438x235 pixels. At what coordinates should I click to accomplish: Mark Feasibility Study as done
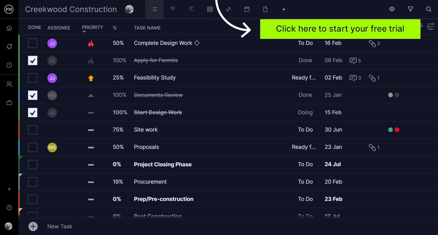[x=33, y=78]
